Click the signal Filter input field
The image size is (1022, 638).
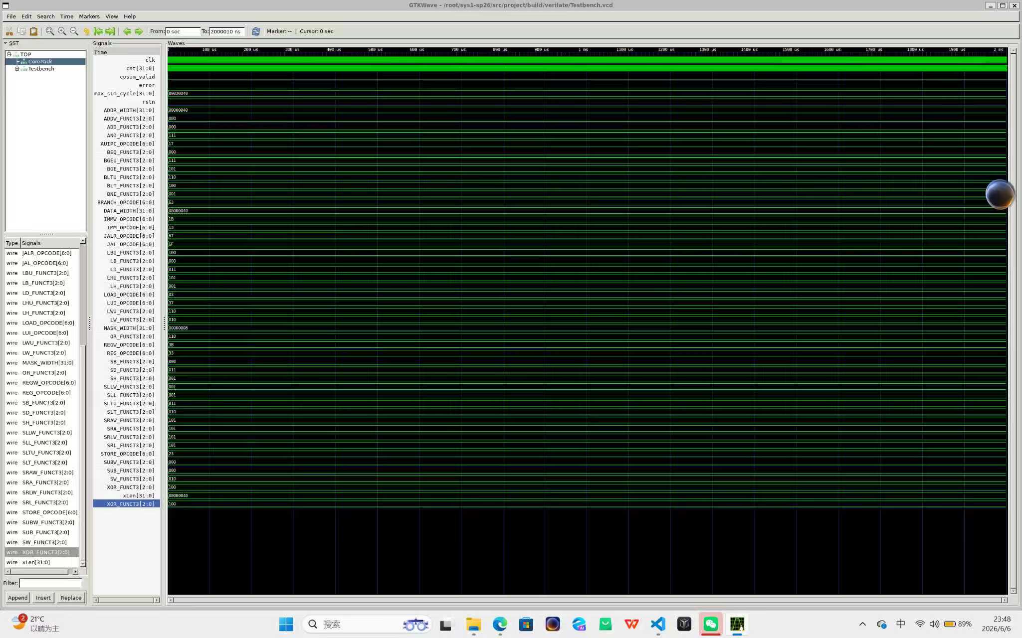(51, 583)
